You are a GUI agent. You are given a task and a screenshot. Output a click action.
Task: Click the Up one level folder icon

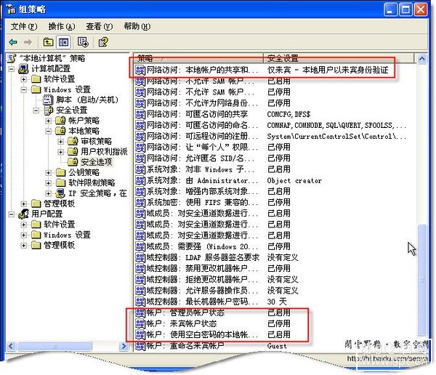[49, 42]
